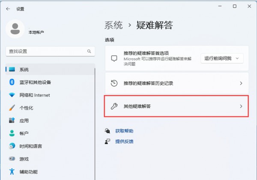Expand 其他疑难解答 chevron arrow
The width and height of the screenshot is (257, 180).
pos(241,106)
